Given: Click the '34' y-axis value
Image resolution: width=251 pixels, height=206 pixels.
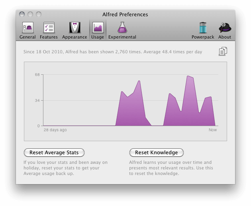Looking at the screenshot, I should (x=37, y=101).
